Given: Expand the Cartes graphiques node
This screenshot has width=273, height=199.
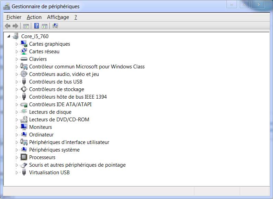Looking at the screenshot, I should tap(17, 44).
